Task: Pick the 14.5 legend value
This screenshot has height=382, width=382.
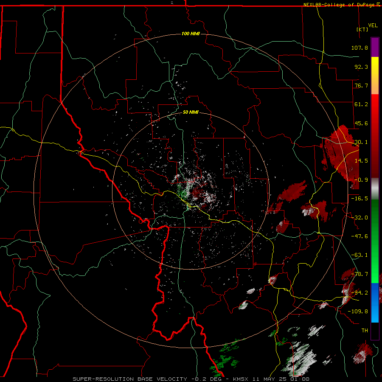Action: [x=361, y=161]
